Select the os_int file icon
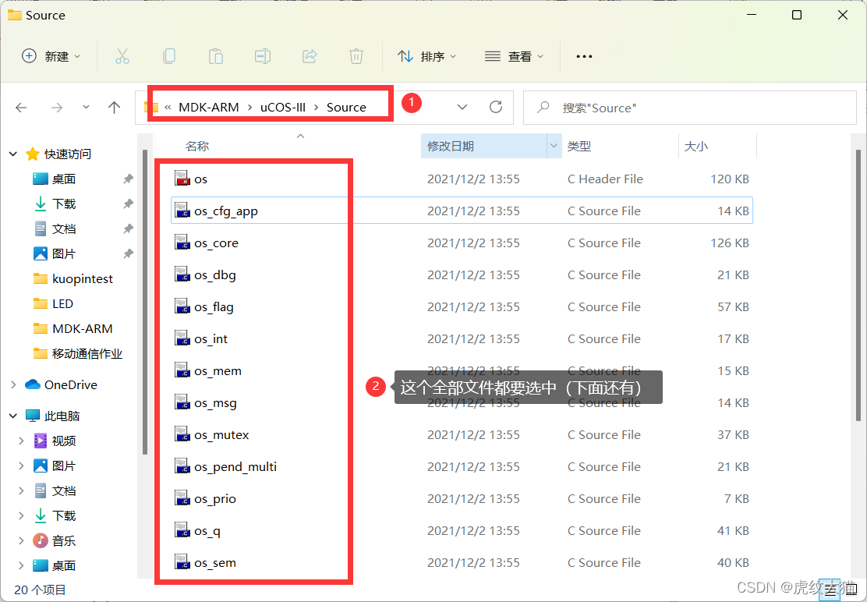Image resolution: width=867 pixels, height=602 pixels. [182, 339]
